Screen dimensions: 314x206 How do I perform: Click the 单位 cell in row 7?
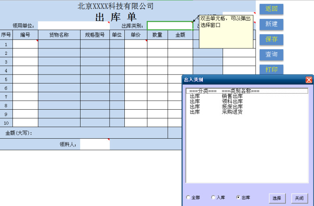(117, 96)
